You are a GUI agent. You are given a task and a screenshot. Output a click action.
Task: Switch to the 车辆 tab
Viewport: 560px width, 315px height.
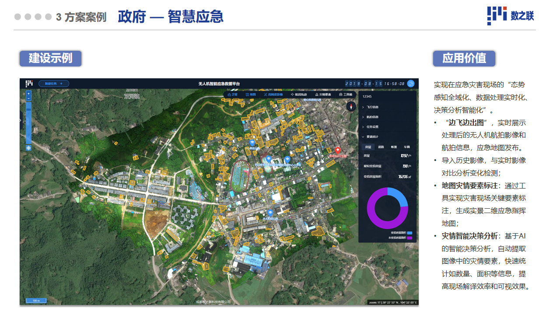click(x=407, y=147)
